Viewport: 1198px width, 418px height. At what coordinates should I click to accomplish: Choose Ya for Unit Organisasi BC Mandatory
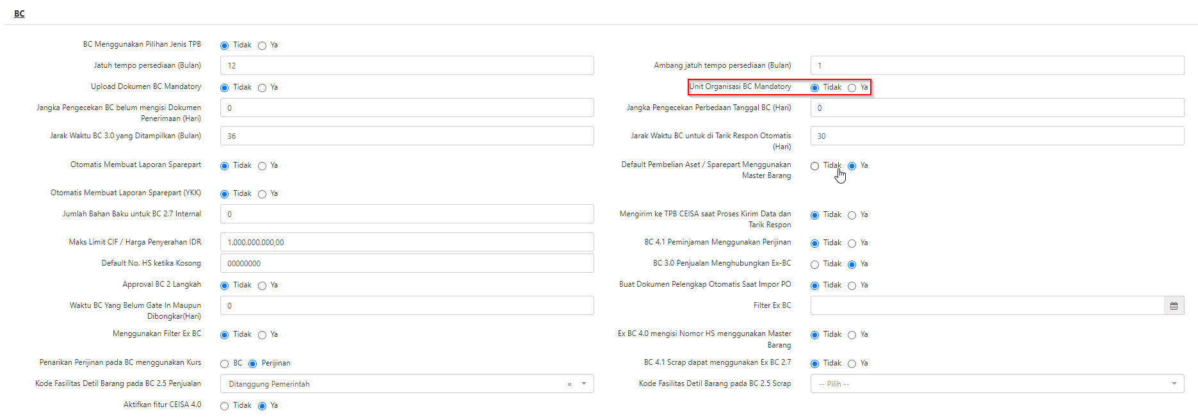point(852,88)
